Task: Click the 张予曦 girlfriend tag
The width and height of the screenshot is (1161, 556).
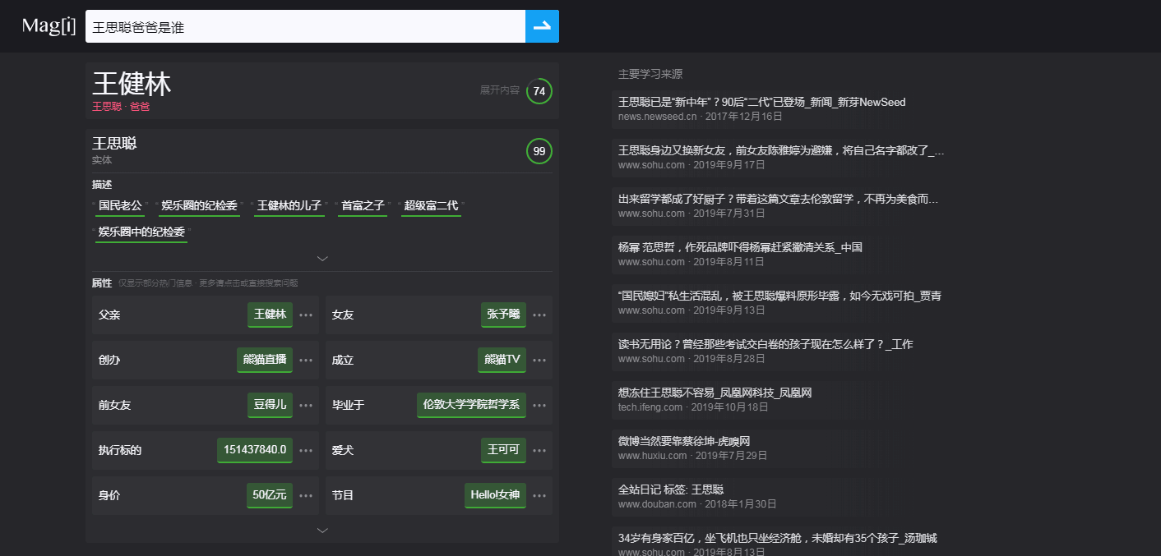Action: point(503,315)
